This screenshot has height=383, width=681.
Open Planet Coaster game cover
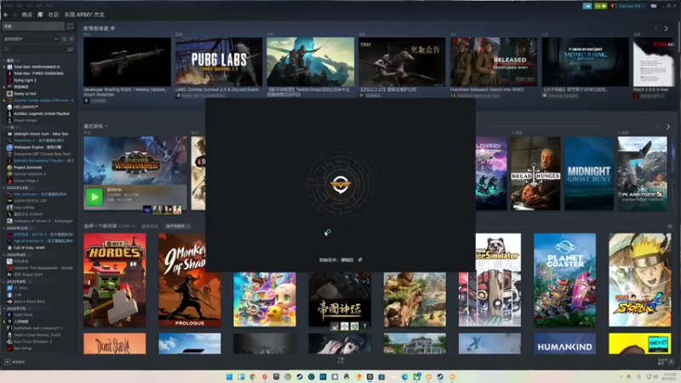564,280
